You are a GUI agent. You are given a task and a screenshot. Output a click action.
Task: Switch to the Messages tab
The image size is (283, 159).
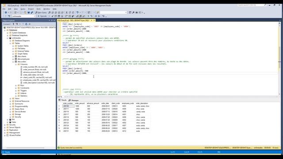click(74, 100)
